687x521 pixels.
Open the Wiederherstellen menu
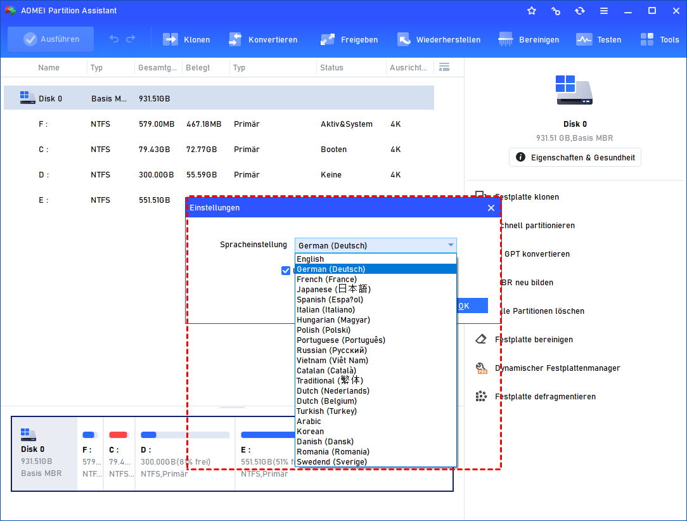coord(439,39)
